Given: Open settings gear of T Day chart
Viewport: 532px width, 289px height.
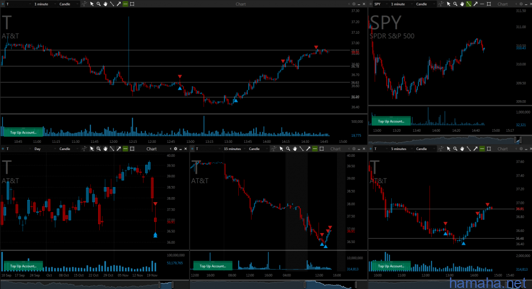Looking at the screenshot, I should (x=176, y=149).
